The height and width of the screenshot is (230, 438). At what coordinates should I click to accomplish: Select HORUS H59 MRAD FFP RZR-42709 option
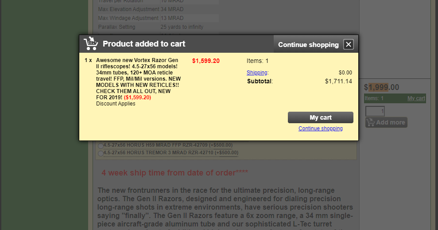point(101,146)
